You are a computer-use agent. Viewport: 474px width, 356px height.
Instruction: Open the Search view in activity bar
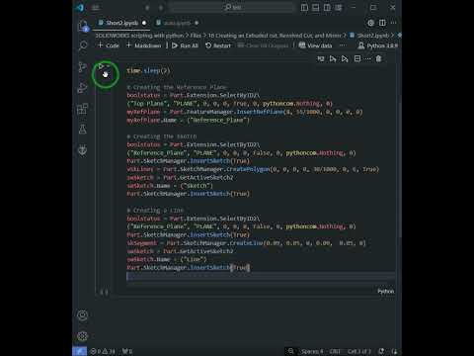(83, 45)
